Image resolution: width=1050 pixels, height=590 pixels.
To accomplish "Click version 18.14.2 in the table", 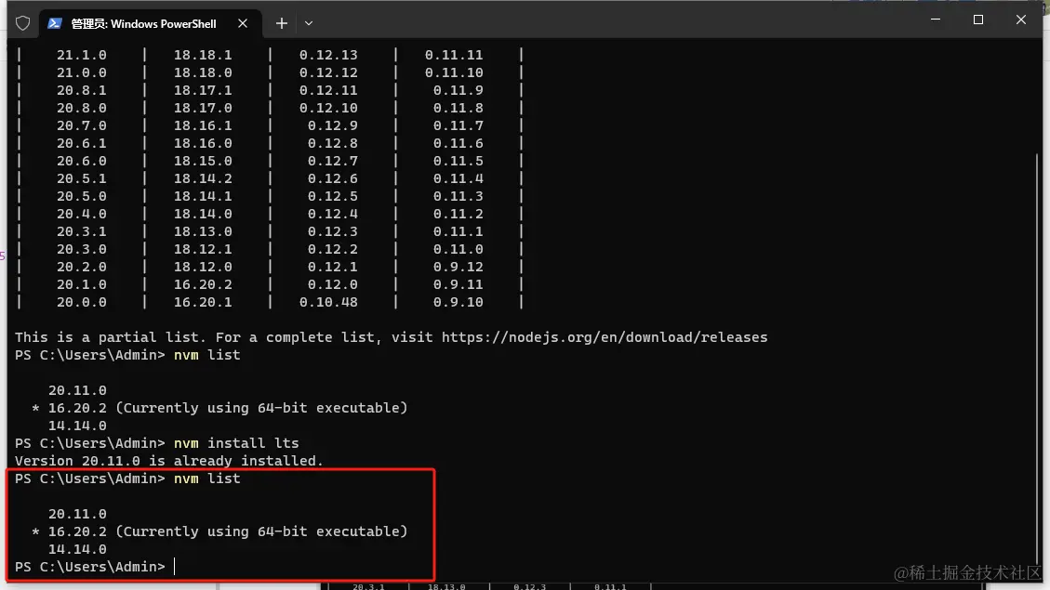I will coord(203,178).
